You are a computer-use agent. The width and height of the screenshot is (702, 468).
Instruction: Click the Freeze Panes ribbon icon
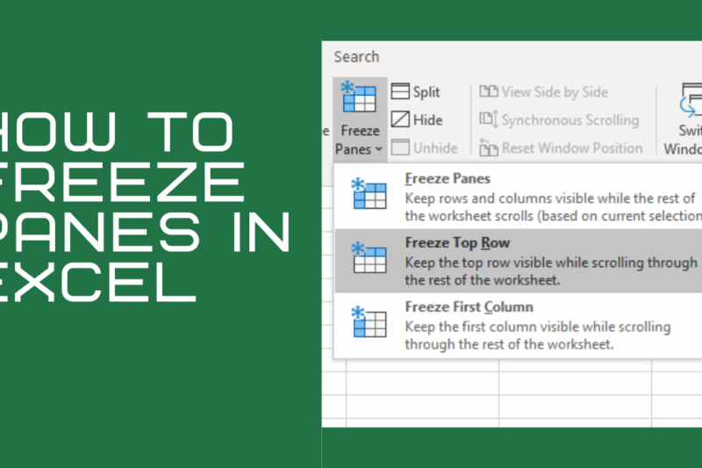pos(361,98)
